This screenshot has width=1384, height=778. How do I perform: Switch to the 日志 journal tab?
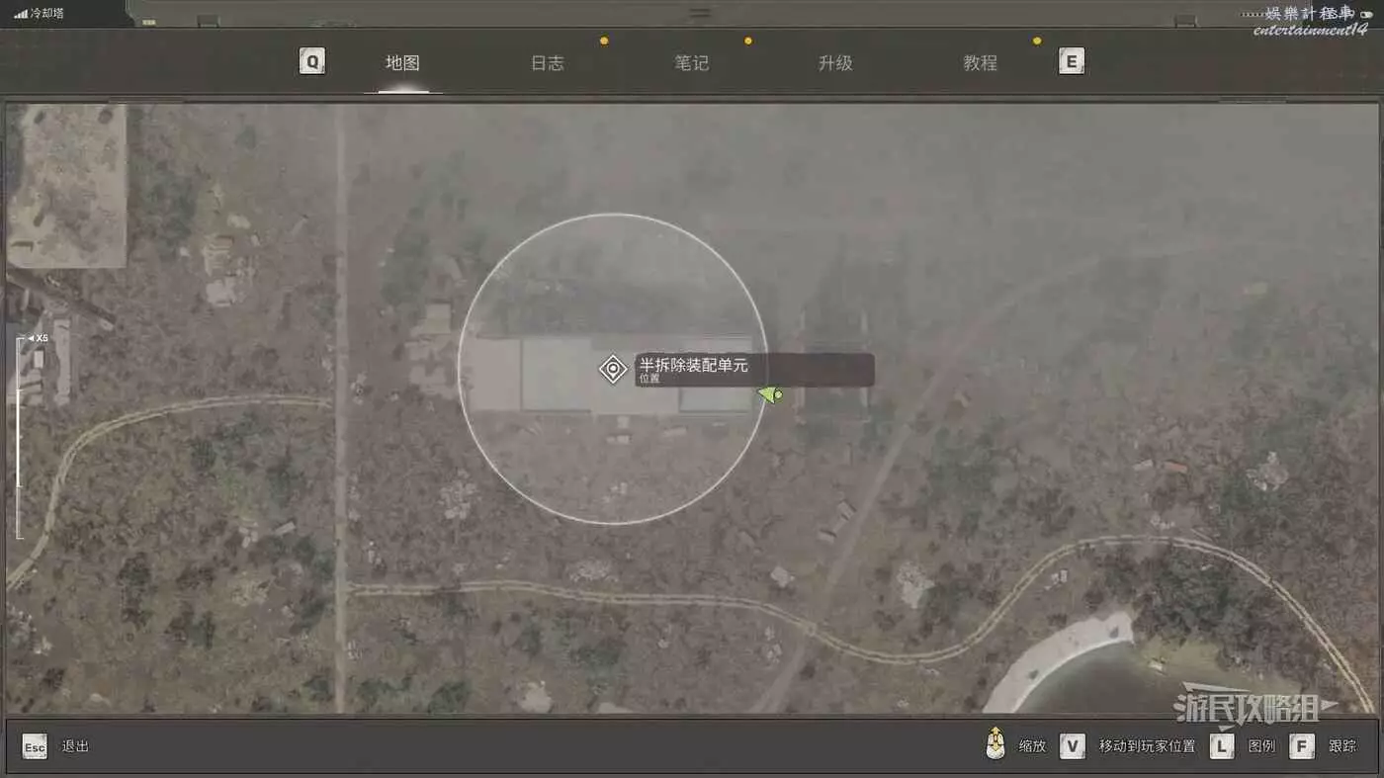[x=547, y=63]
